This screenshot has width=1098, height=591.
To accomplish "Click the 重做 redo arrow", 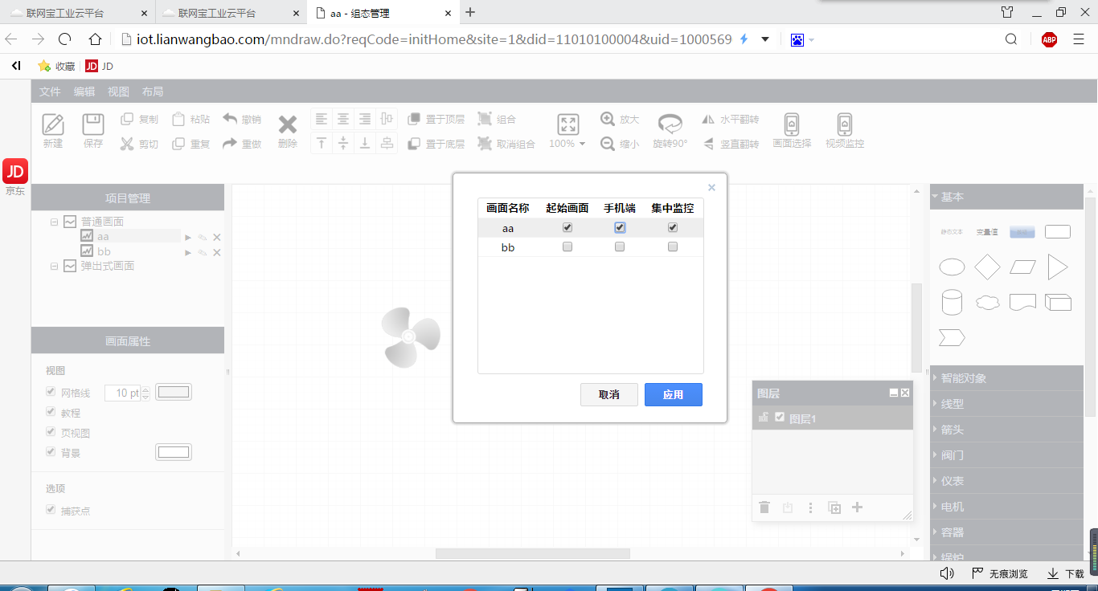I will pos(230,144).
